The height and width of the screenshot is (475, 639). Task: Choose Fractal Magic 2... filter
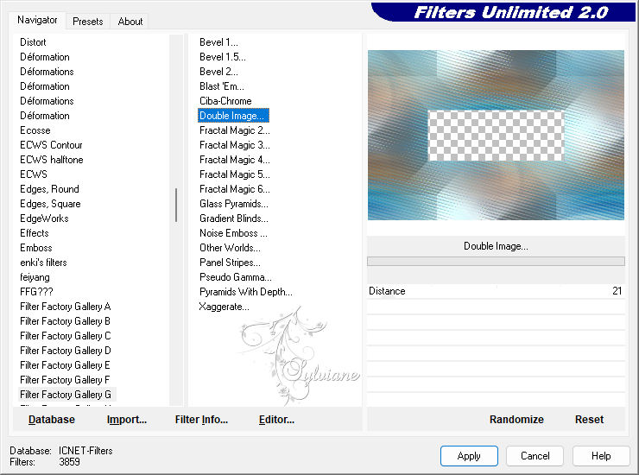pos(234,130)
